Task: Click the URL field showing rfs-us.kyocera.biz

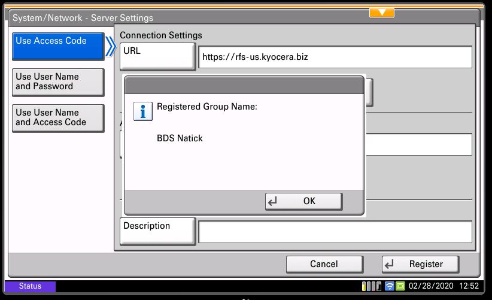Action: coord(335,57)
